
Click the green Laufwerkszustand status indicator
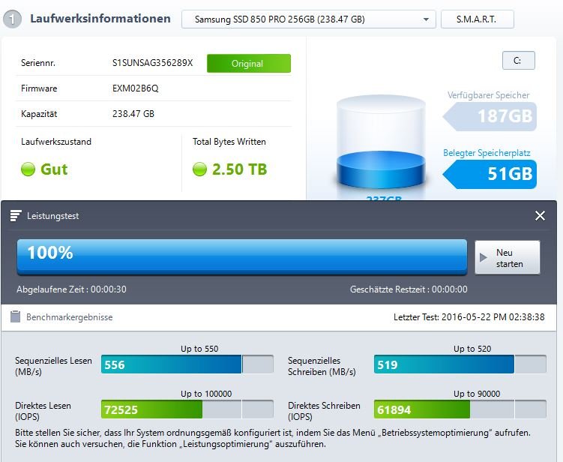tap(28, 169)
